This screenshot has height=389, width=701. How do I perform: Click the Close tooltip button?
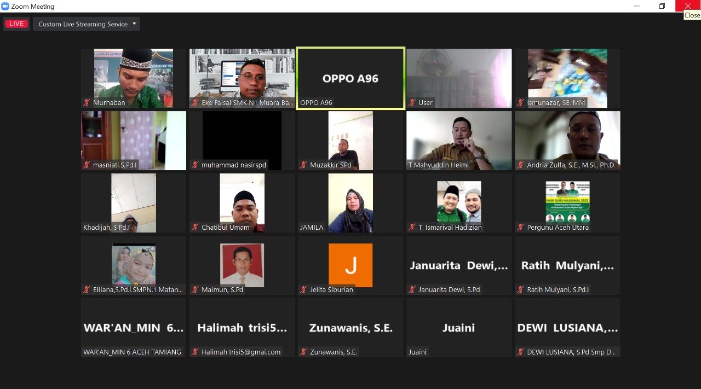click(691, 15)
